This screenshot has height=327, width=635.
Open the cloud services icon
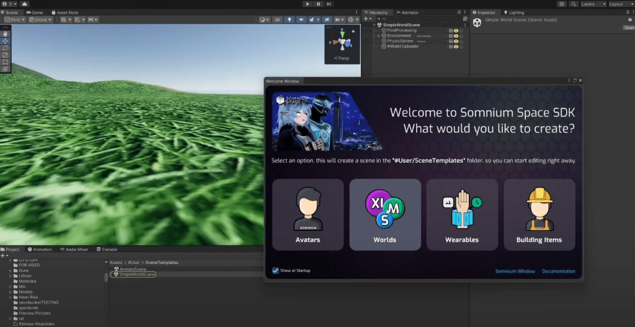pyautogui.click(x=24, y=4)
